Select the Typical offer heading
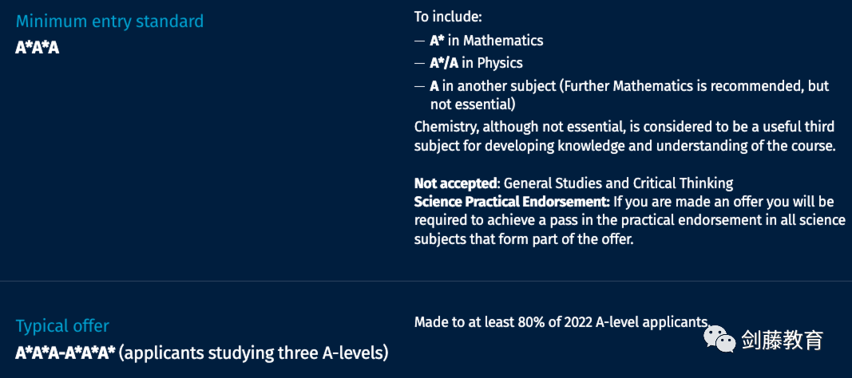 62,325
